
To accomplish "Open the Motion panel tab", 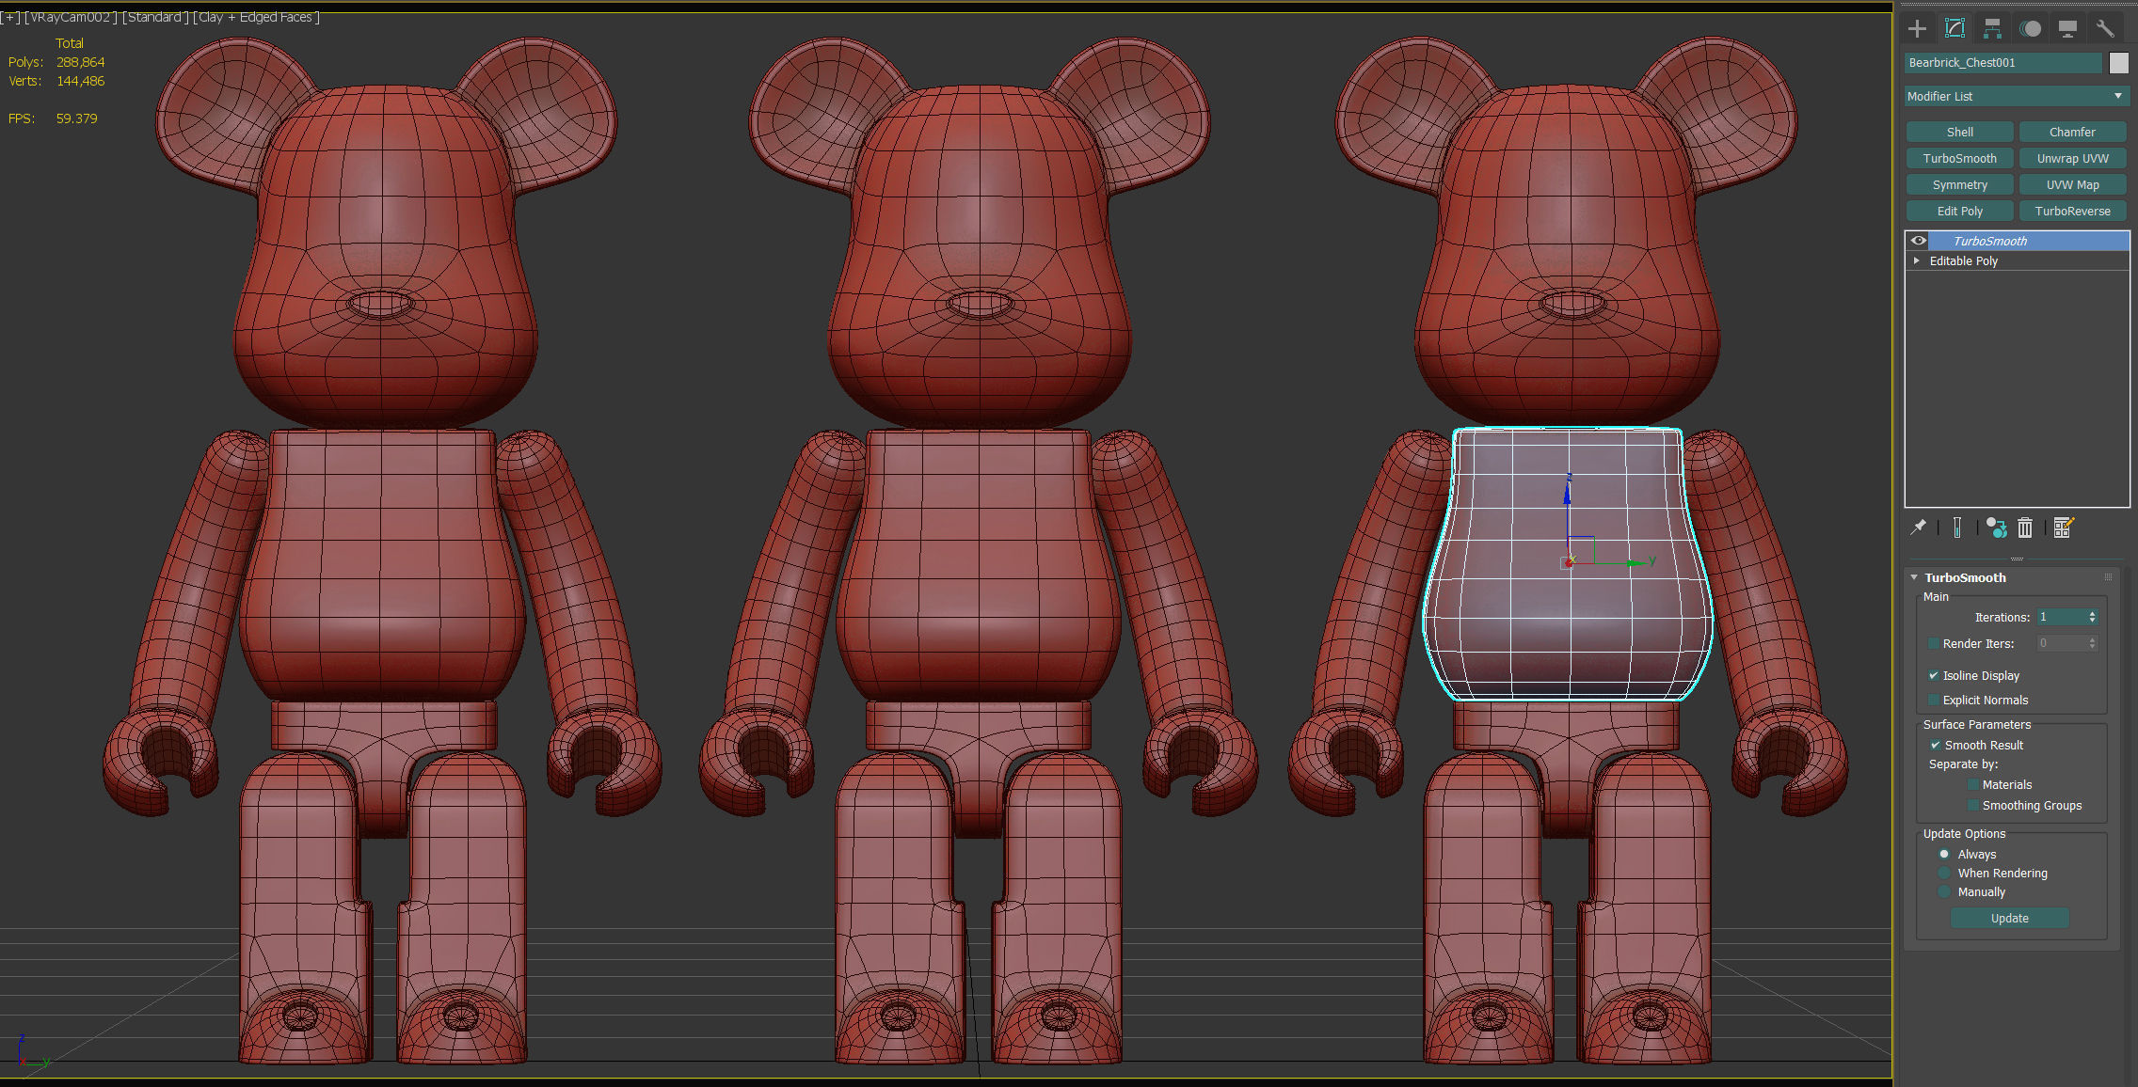I will click(2031, 28).
